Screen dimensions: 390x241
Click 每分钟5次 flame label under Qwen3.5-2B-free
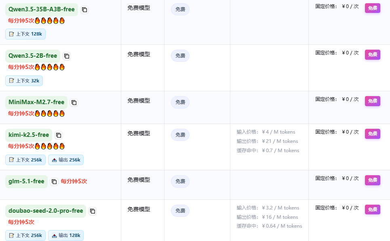coord(36,67)
